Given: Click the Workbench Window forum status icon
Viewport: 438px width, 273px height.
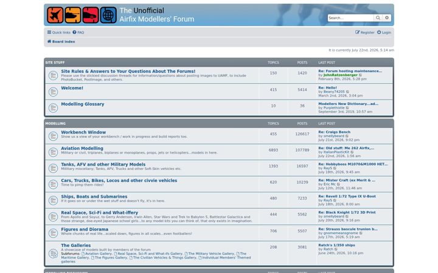Looking at the screenshot, I should tap(53, 136).
